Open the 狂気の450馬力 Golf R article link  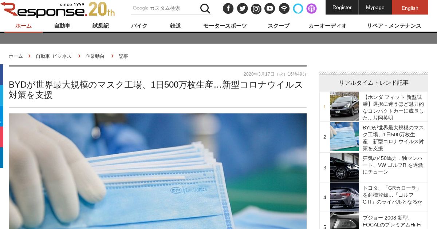(393, 165)
